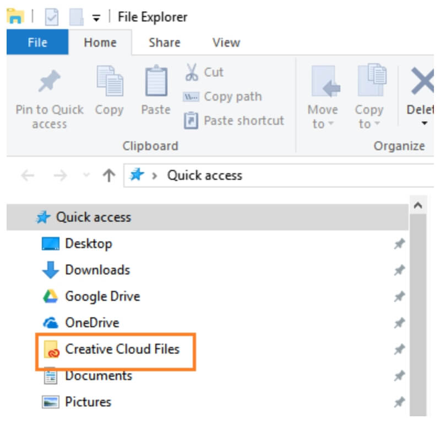Click the Pin to Quick access icon

coord(50,81)
